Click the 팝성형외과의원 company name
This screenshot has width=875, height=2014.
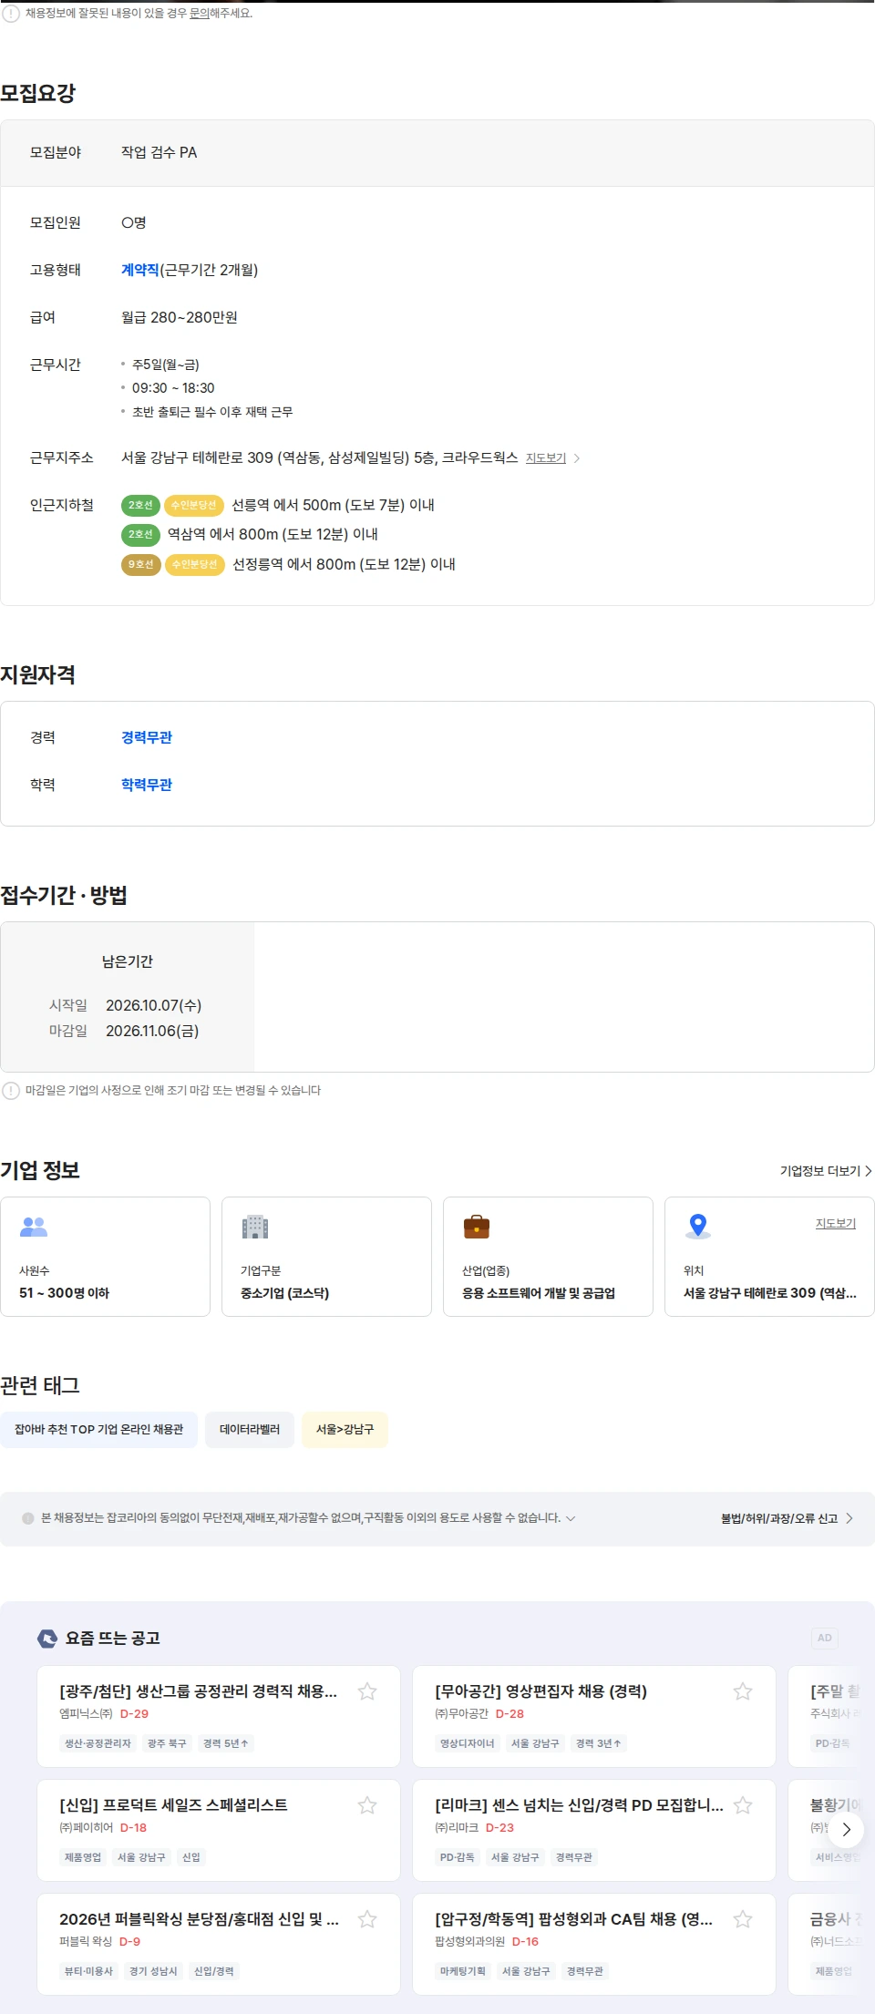click(469, 1942)
